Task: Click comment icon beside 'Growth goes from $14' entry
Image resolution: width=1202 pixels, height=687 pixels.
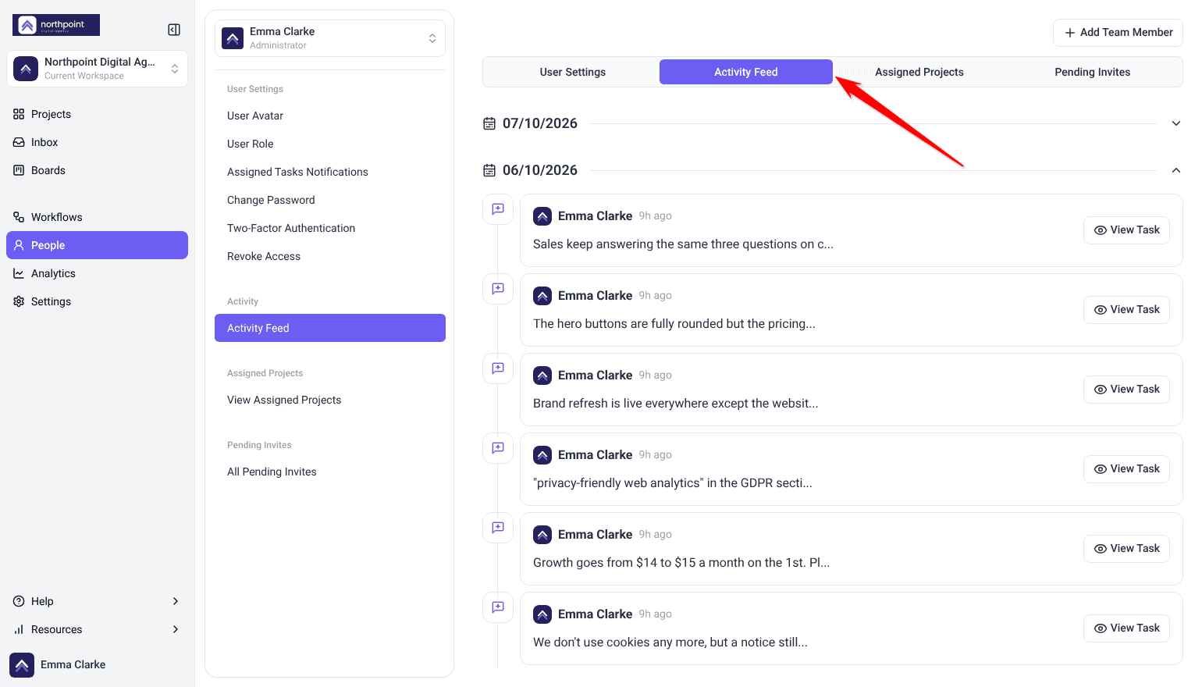Action: point(498,528)
